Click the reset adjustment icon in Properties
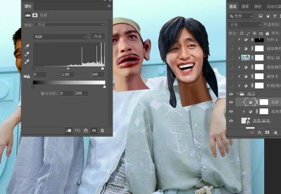This screenshot has width=281, height=194. [86, 130]
